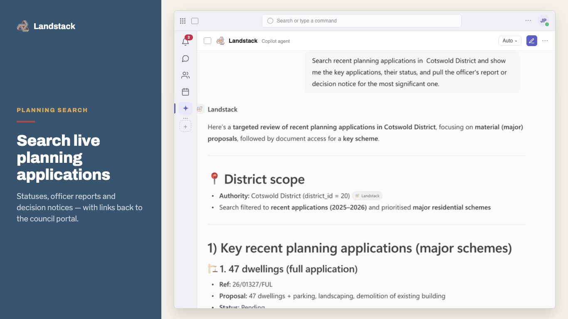Click the Landstack citation badge
Viewport: 568px width, 319px height.
(x=367, y=196)
